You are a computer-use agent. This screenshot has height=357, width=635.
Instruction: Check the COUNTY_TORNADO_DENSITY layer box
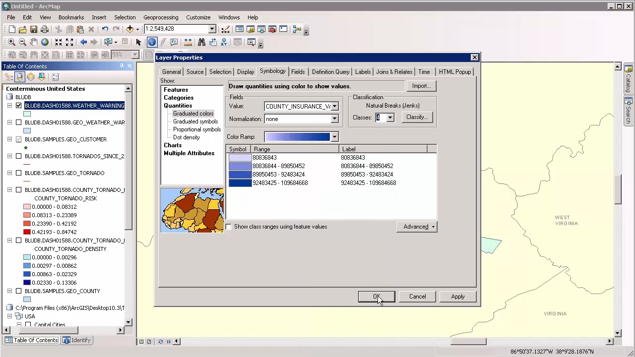click(19, 240)
